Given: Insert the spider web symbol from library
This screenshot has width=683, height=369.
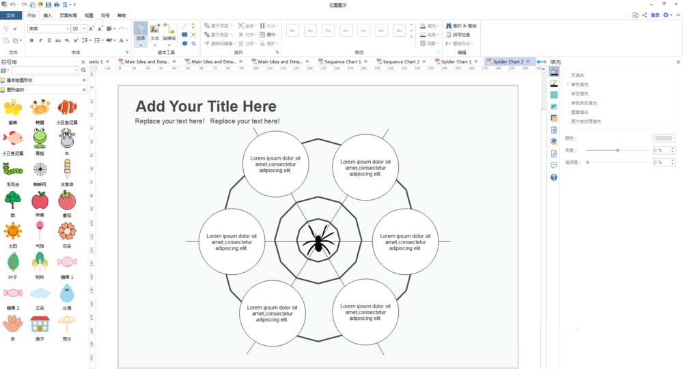Looking at the screenshot, I should 40,169.
